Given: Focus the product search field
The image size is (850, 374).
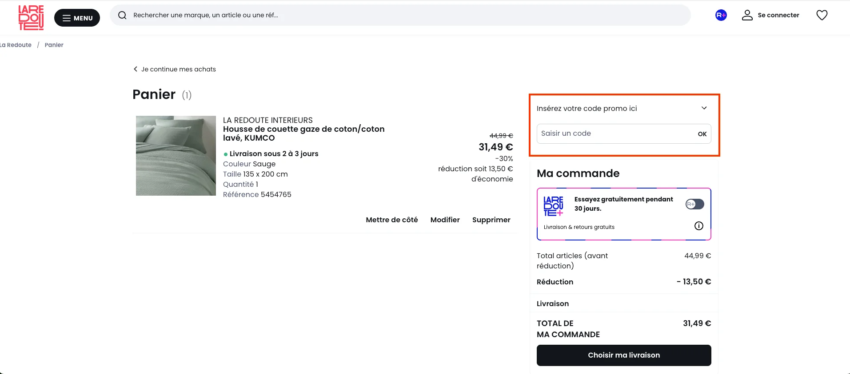Looking at the screenshot, I should coord(400,15).
